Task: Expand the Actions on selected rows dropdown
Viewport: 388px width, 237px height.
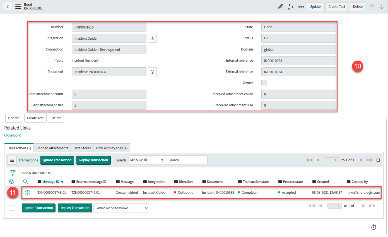Action: coord(121,208)
